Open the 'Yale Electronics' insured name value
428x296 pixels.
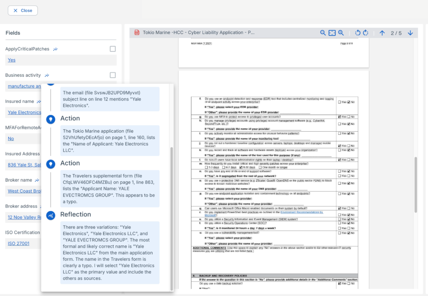pos(24,112)
